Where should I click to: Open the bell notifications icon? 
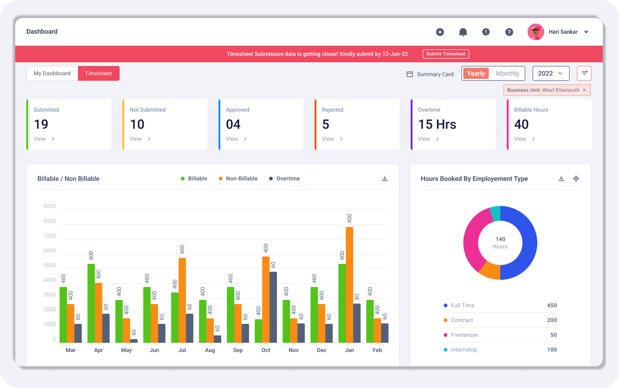pyautogui.click(x=463, y=32)
